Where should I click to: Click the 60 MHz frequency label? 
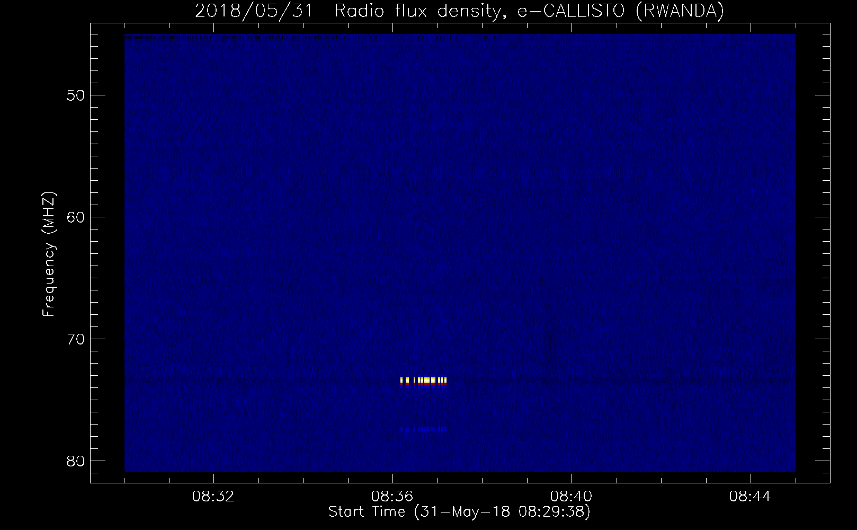75,217
